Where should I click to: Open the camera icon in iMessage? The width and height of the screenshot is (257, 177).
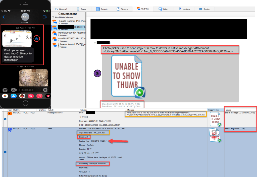pyautogui.click(x=5, y=90)
